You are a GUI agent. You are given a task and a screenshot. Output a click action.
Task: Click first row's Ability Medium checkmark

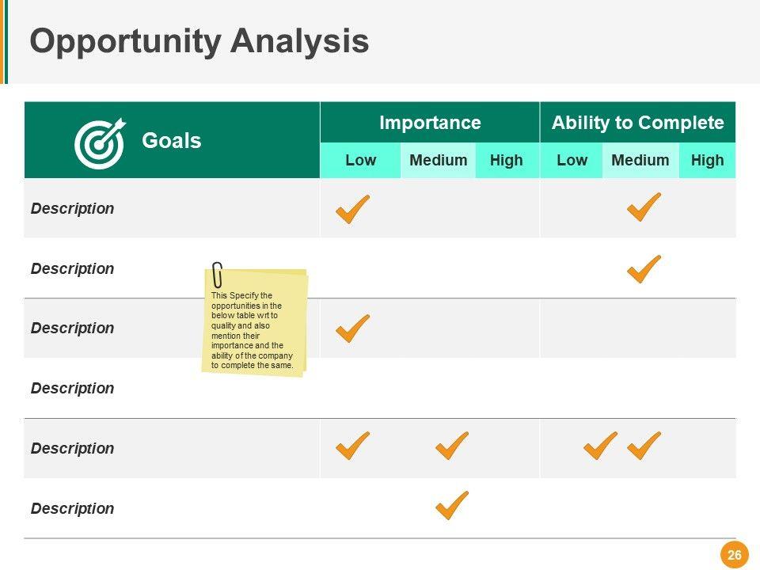point(644,207)
